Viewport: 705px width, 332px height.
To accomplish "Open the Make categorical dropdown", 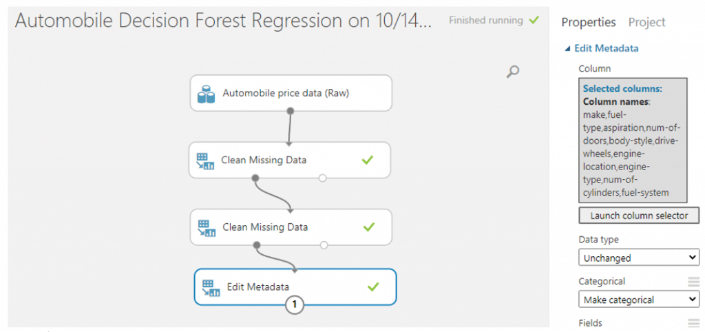I will (x=639, y=300).
